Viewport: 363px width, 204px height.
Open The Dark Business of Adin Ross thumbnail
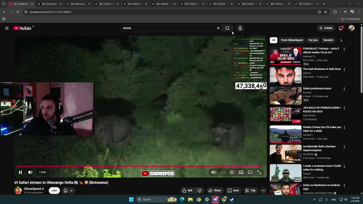click(x=286, y=76)
